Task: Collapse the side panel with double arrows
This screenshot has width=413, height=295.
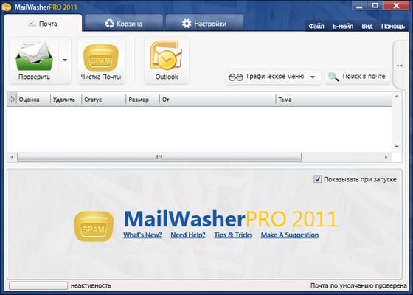Action: 399,66
